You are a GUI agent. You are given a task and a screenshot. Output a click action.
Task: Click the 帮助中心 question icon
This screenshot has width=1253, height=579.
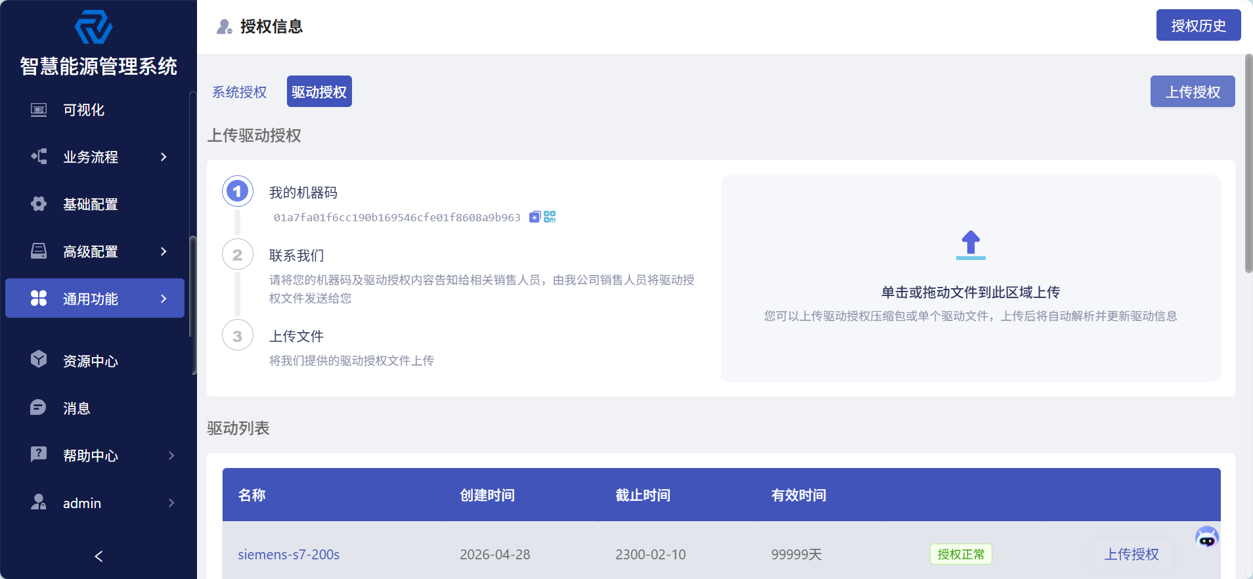tap(39, 454)
